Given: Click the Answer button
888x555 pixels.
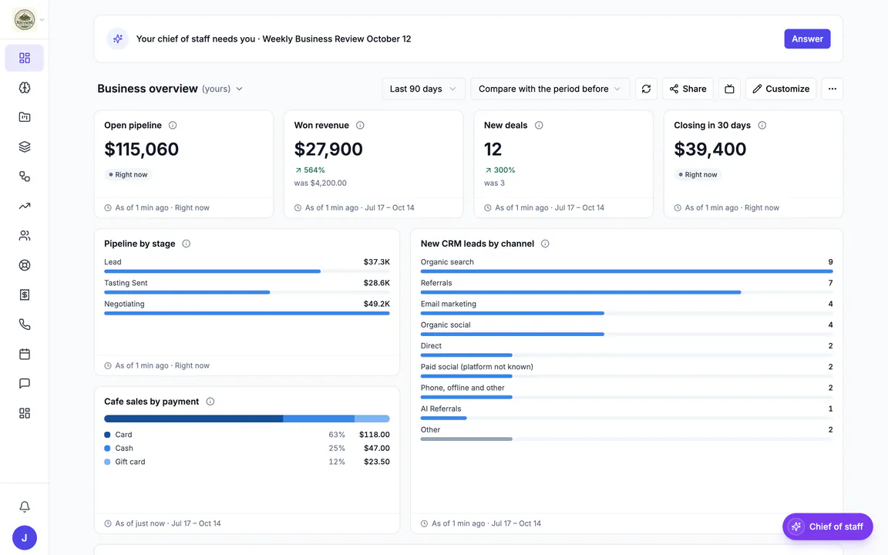Looking at the screenshot, I should [x=807, y=39].
